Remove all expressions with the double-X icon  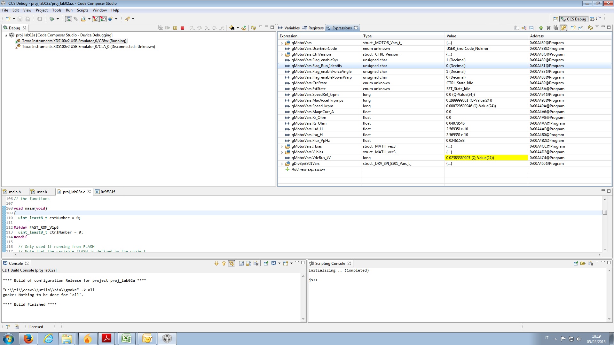click(x=556, y=28)
